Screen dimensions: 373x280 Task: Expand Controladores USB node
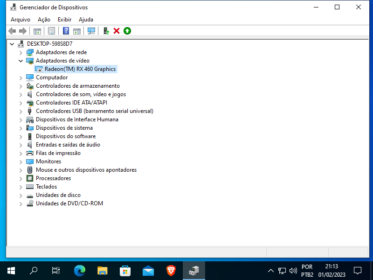click(x=21, y=112)
